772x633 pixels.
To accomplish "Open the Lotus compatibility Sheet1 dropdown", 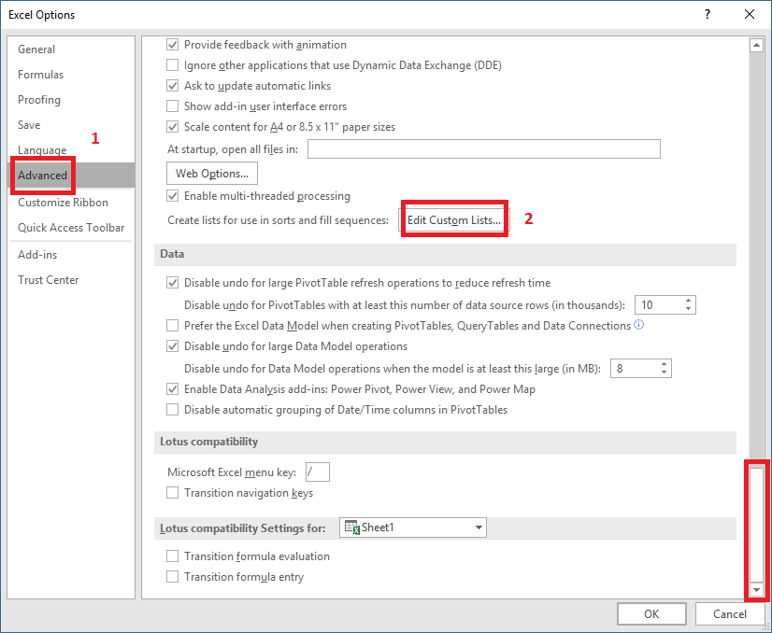I will (479, 527).
